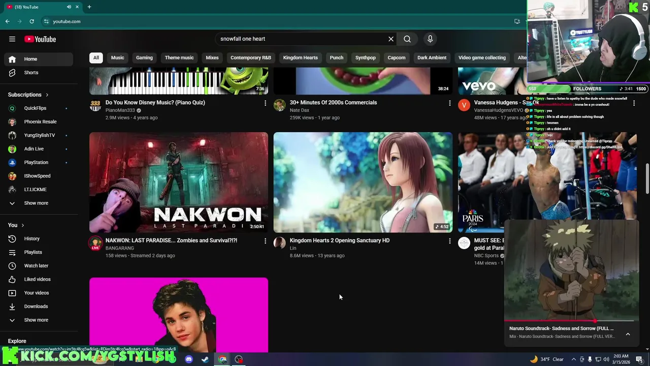Screen dimensions: 650x366
Task: Select the Synthpop filter chip
Action: (365, 58)
